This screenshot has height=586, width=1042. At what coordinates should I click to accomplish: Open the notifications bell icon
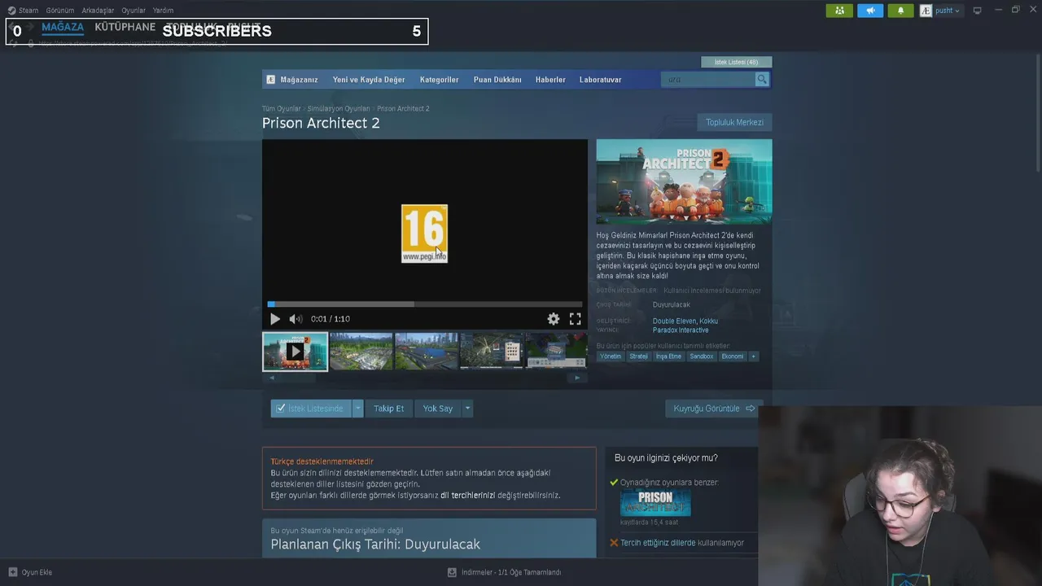point(900,11)
